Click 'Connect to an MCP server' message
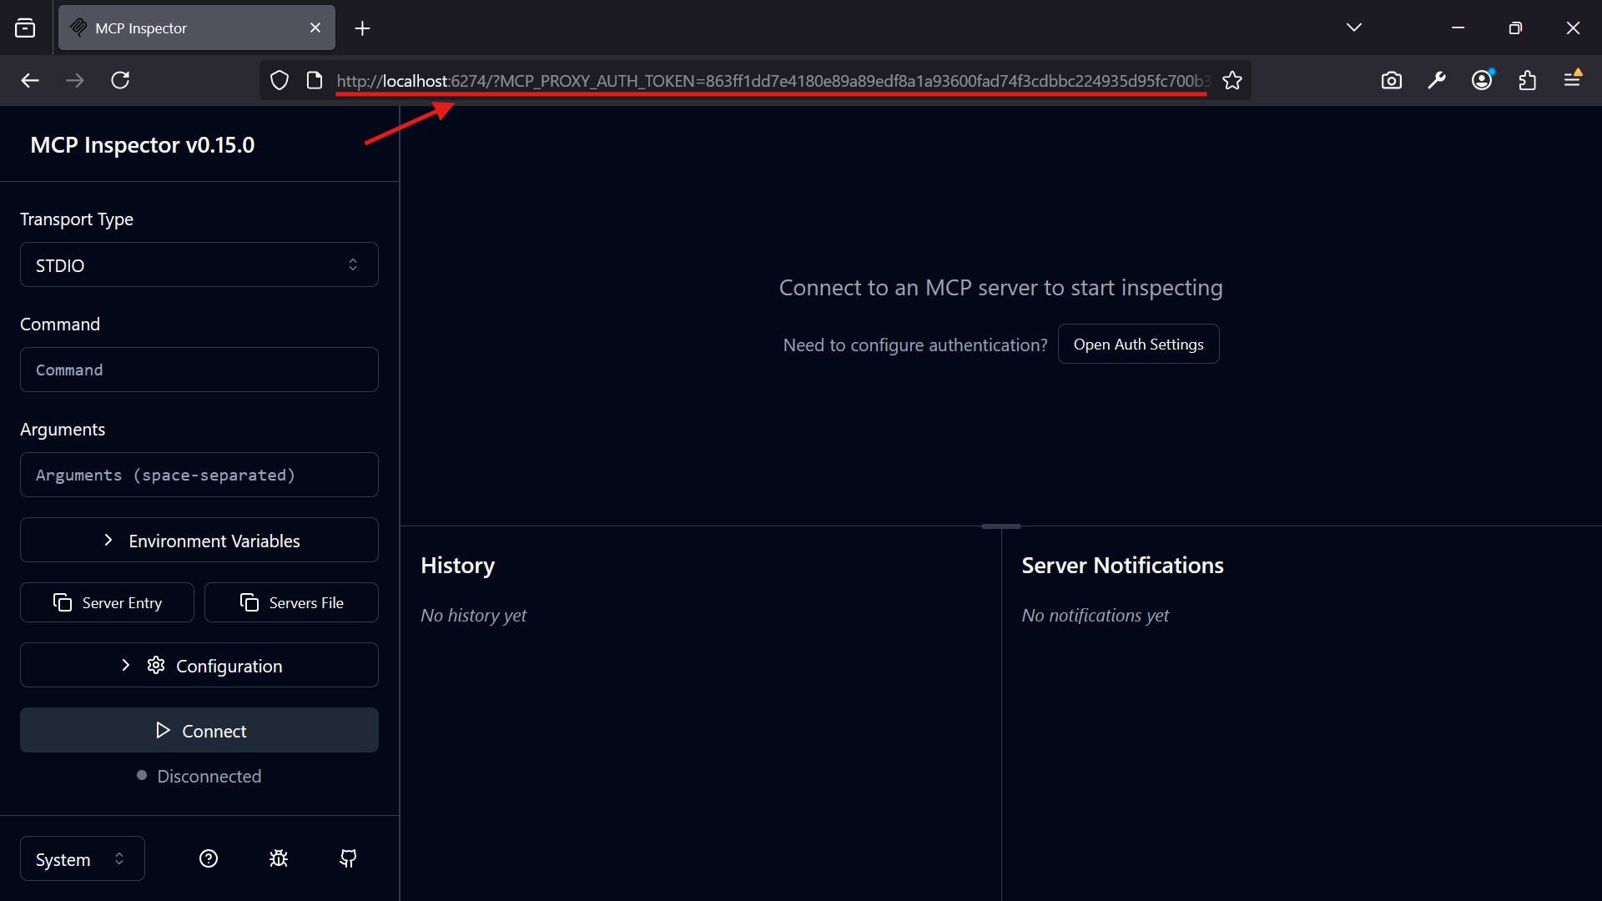 tap(1000, 288)
